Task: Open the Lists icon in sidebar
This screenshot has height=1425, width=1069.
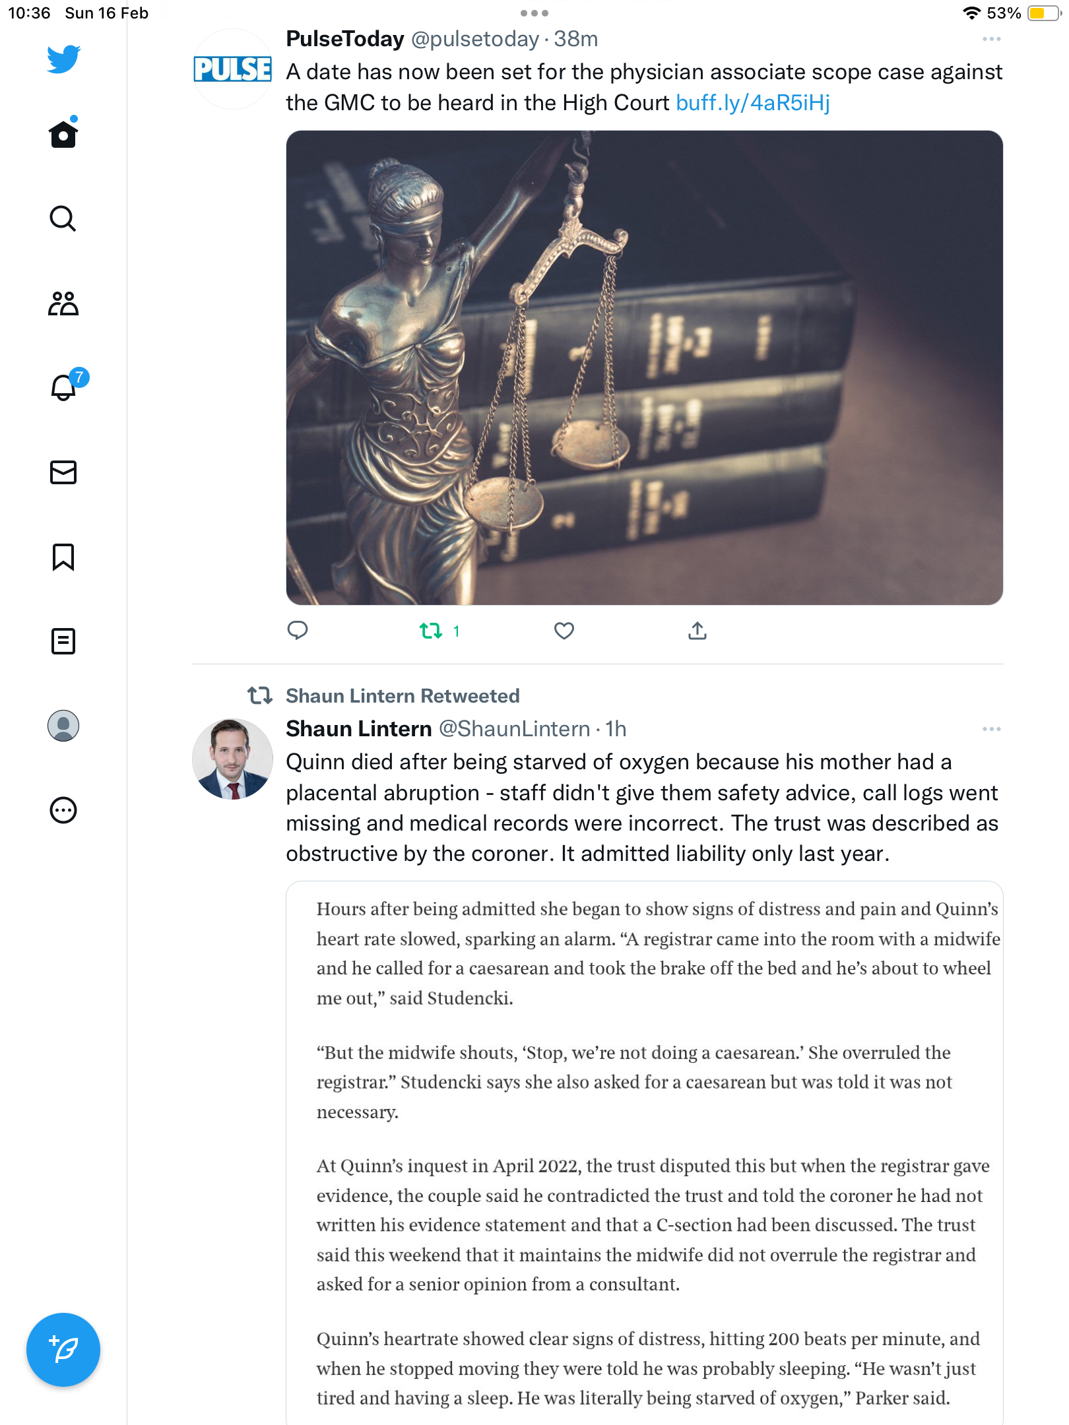Action: point(63,641)
